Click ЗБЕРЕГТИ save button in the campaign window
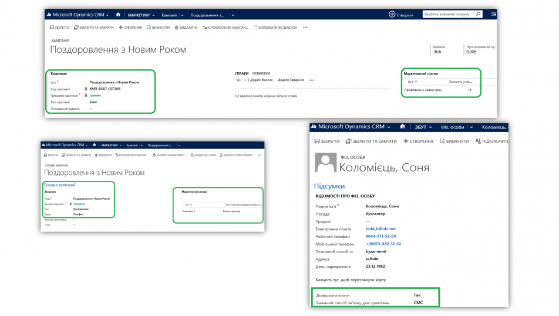 tap(59, 28)
